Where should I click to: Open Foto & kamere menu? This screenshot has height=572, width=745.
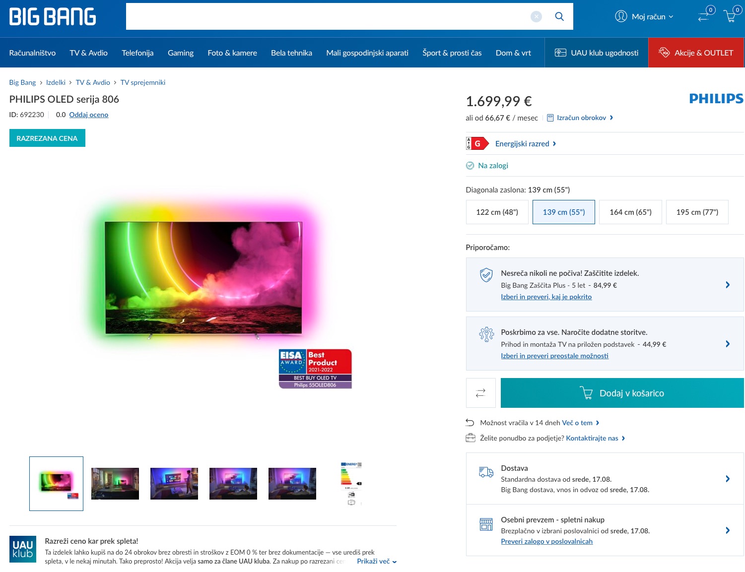tap(232, 53)
